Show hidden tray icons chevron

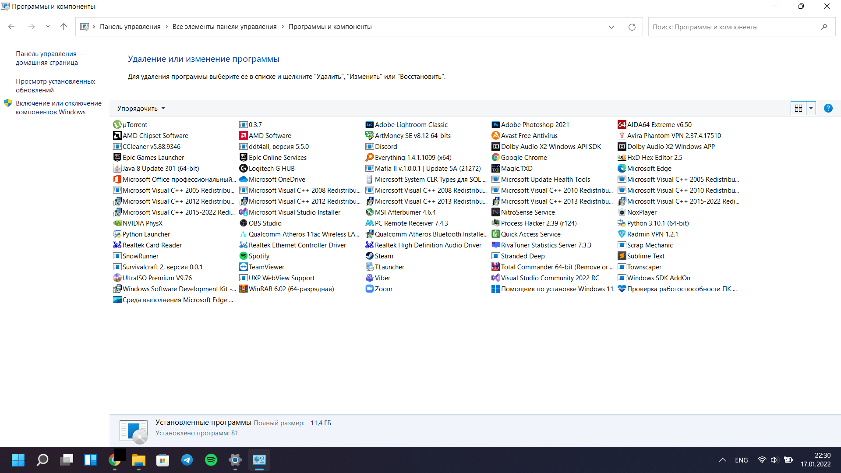click(723, 460)
